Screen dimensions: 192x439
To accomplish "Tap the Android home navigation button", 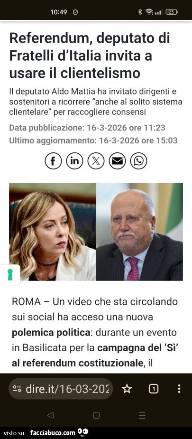I will tap(96, 415).
